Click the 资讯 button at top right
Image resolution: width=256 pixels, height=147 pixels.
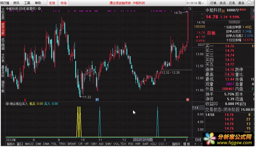[223, 3]
